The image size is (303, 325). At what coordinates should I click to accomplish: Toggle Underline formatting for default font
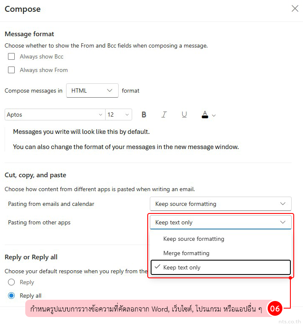184,115
